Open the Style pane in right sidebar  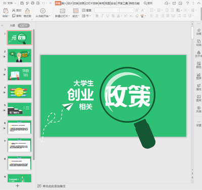pyautogui.click(x=199, y=109)
